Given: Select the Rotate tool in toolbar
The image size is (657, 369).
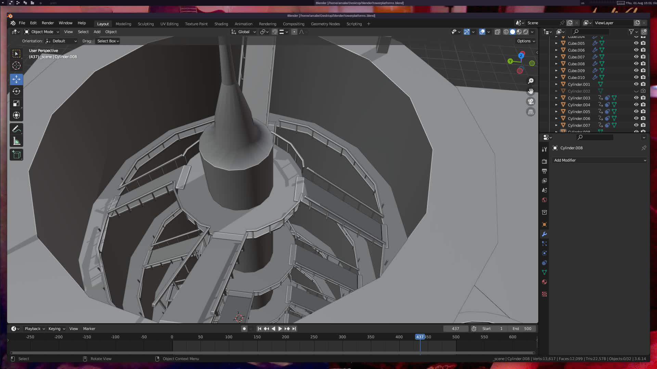Looking at the screenshot, I should coord(16,91).
